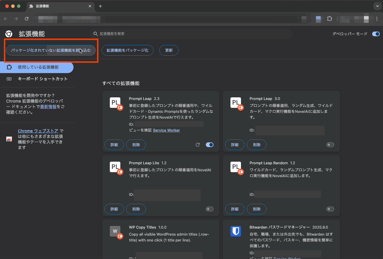This screenshot has width=383, height=259.
Task: Click the PL icon of Prompt Leap Random
Action: [x=236, y=167]
